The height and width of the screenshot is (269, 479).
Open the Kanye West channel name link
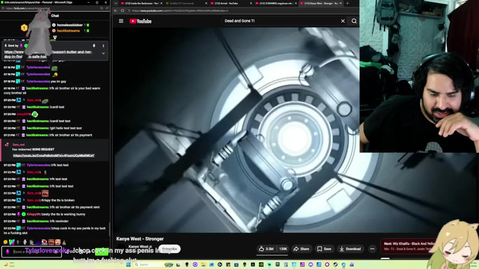click(138, 247)
